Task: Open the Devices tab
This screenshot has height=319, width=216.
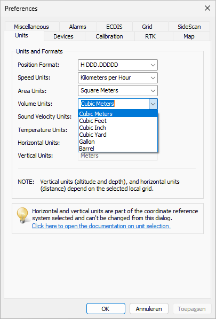Action: pos(63,36)
